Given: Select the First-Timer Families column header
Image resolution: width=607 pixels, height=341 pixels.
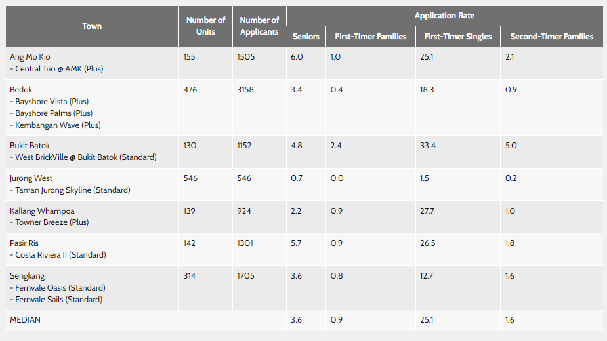Looking at the screenshot, I should click(371, 37).
